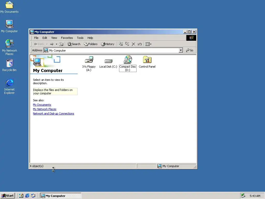Go up one folder level
The width and height of the screenshot is (265, 199).
coord(61,44)
